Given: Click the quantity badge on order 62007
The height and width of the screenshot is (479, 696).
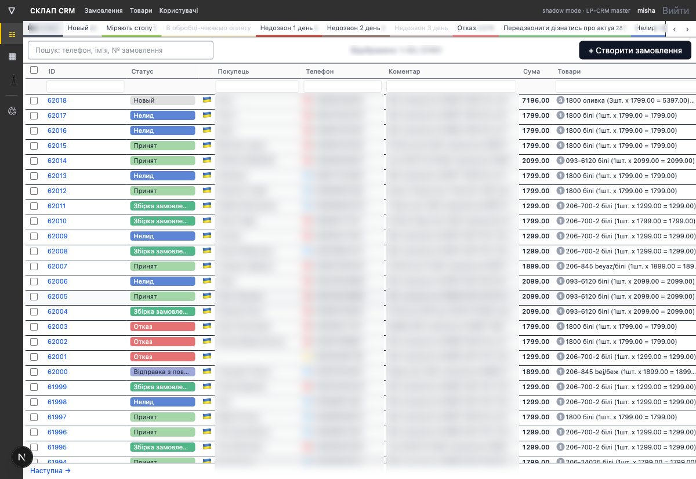Looking at the screenshot, I should (x=560, y=266).
